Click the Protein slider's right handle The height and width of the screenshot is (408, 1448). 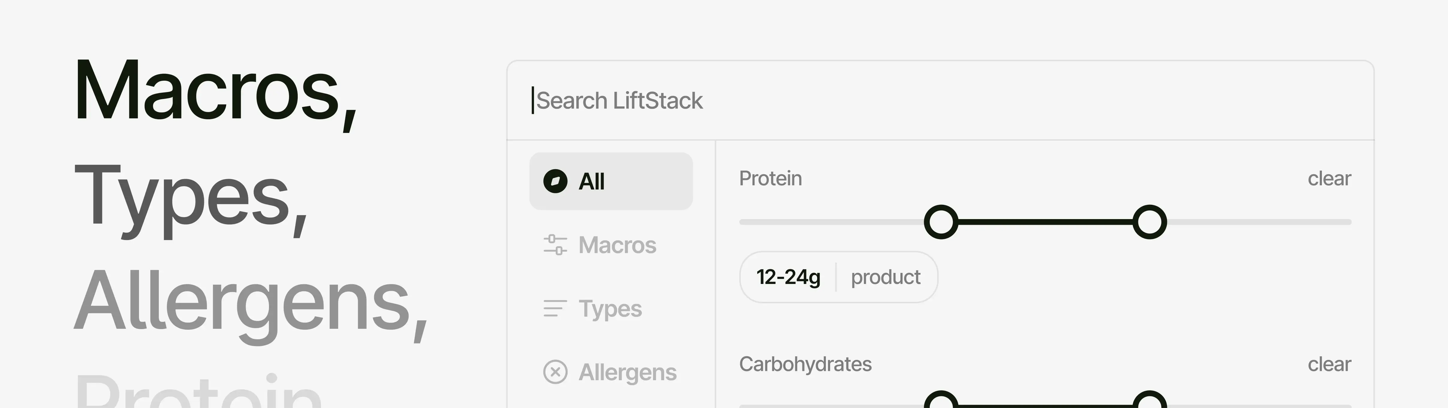click(x=1150, y=222)
